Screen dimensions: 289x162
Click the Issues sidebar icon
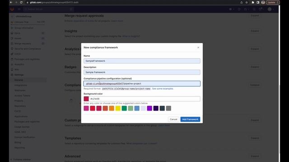pos(12,38)
